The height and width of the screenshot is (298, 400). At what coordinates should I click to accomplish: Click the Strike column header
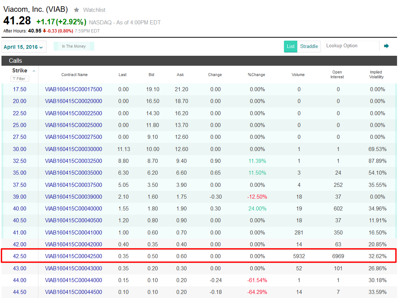click(20, 71)
